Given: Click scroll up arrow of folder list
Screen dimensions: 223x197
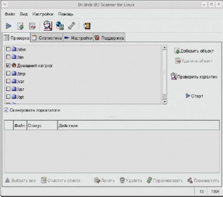Looking at the screenshot, I should pyautogui.click(x=165, y=48).
